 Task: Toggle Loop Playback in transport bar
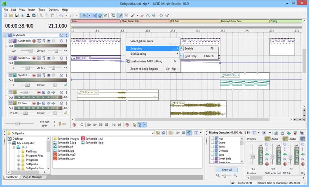pyautogui.click(x=82, y=125)
